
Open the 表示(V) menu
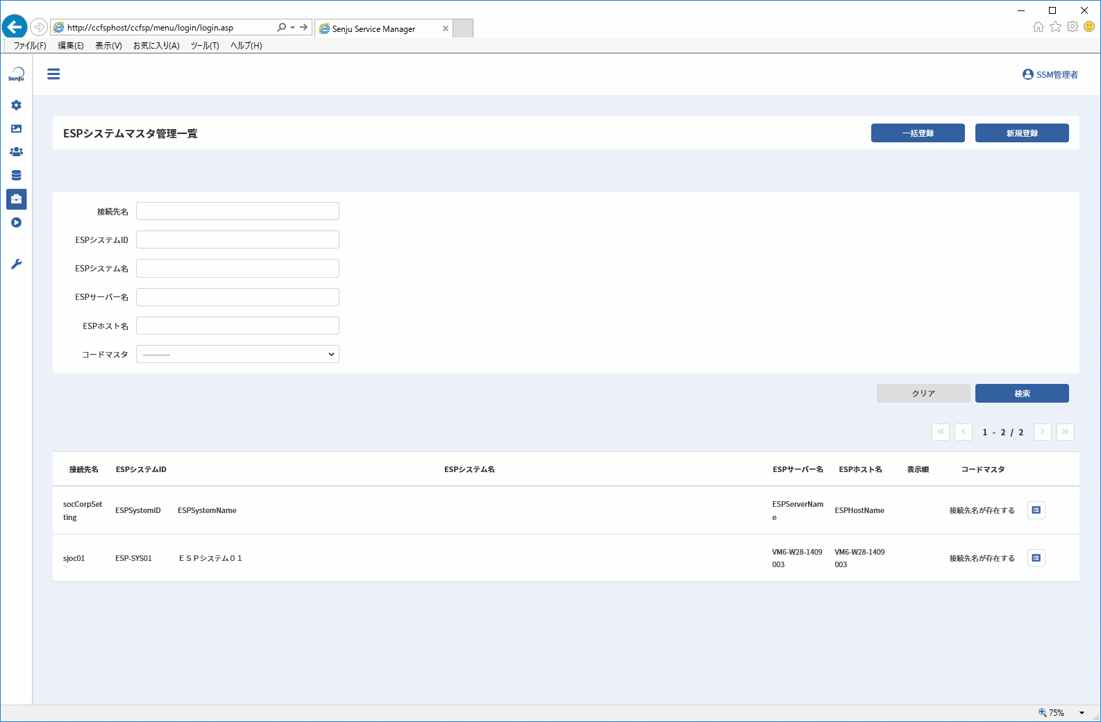pyautogui.click(x=108, y=46)
